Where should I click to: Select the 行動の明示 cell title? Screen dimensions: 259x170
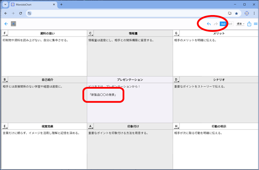(219, 127)
